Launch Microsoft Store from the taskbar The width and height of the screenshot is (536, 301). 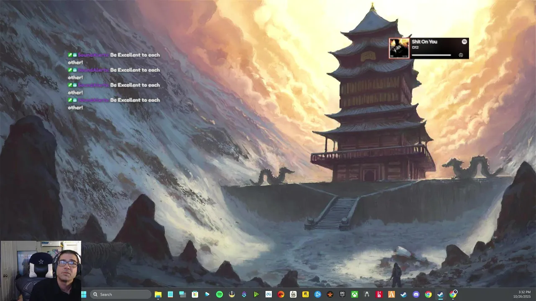click(x=195, y=294)
